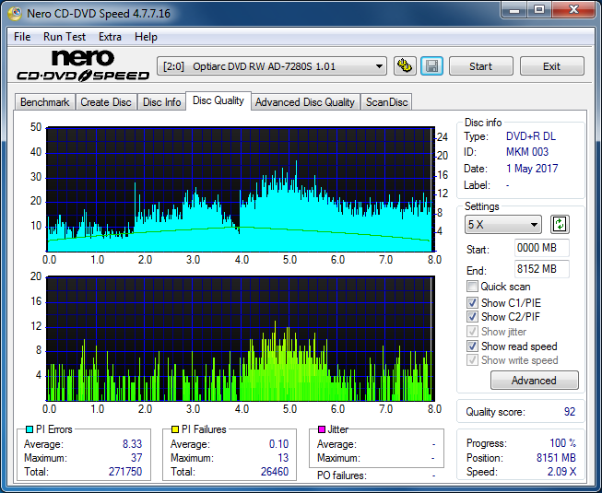
Task: Click the Exit button
Action: (551, 66)
